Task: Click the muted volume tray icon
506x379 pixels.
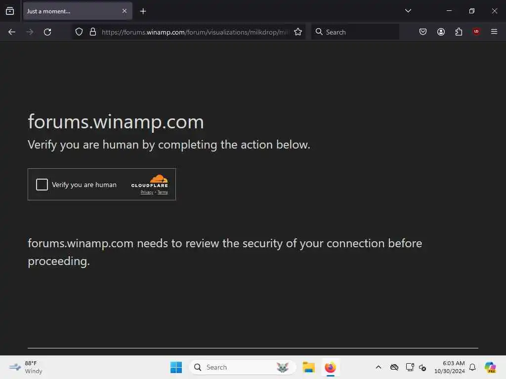Action: pos(422,367)
